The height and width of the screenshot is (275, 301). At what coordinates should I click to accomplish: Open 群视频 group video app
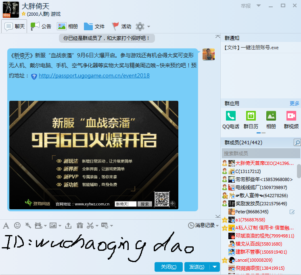(291, 120)
